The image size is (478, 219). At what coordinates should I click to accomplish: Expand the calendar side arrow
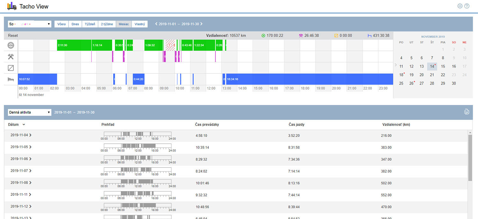396,65
